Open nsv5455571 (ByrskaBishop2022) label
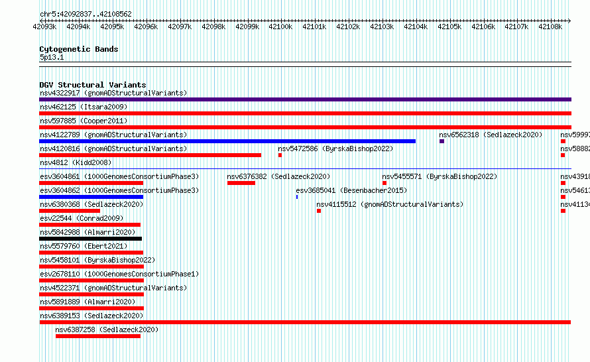Screen dimensions: 590x362 [x=440, y=176]
